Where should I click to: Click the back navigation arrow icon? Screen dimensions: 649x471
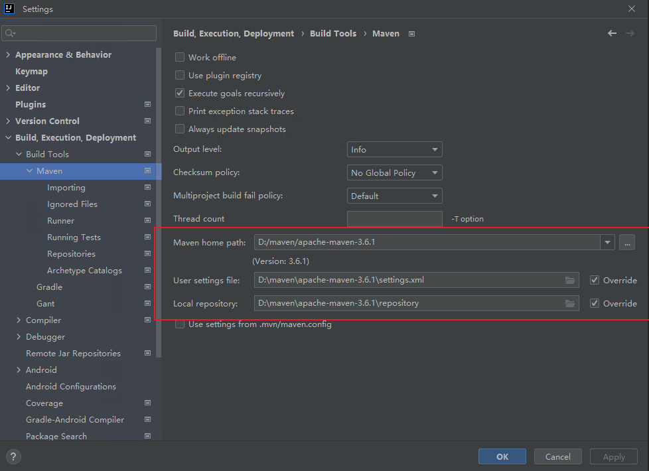pos(612,34)
